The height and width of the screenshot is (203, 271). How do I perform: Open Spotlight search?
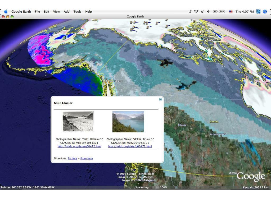click(265, 12)
